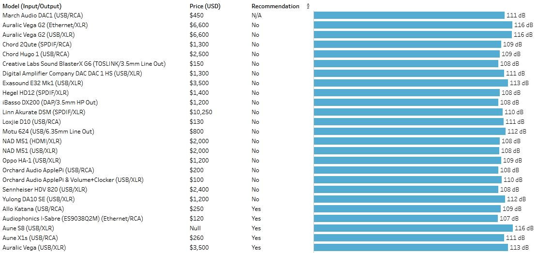Screen dimensions: 537x253
Task: Select the NAD M51 (HDMI/XLR) row label
Action: click(32, 141)
